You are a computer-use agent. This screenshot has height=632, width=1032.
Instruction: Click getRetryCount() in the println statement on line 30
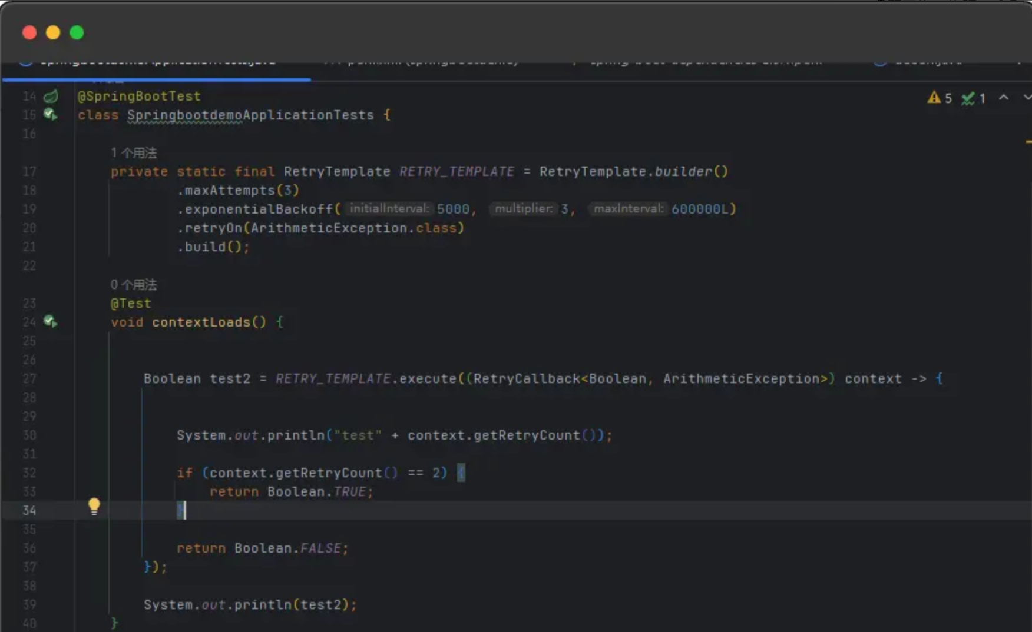point(535,435)
